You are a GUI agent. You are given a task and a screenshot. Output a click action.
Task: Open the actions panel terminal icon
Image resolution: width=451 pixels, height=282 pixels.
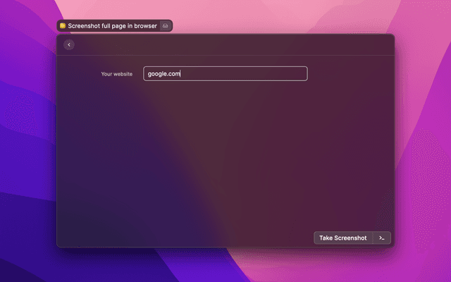(x=381, y=238)
